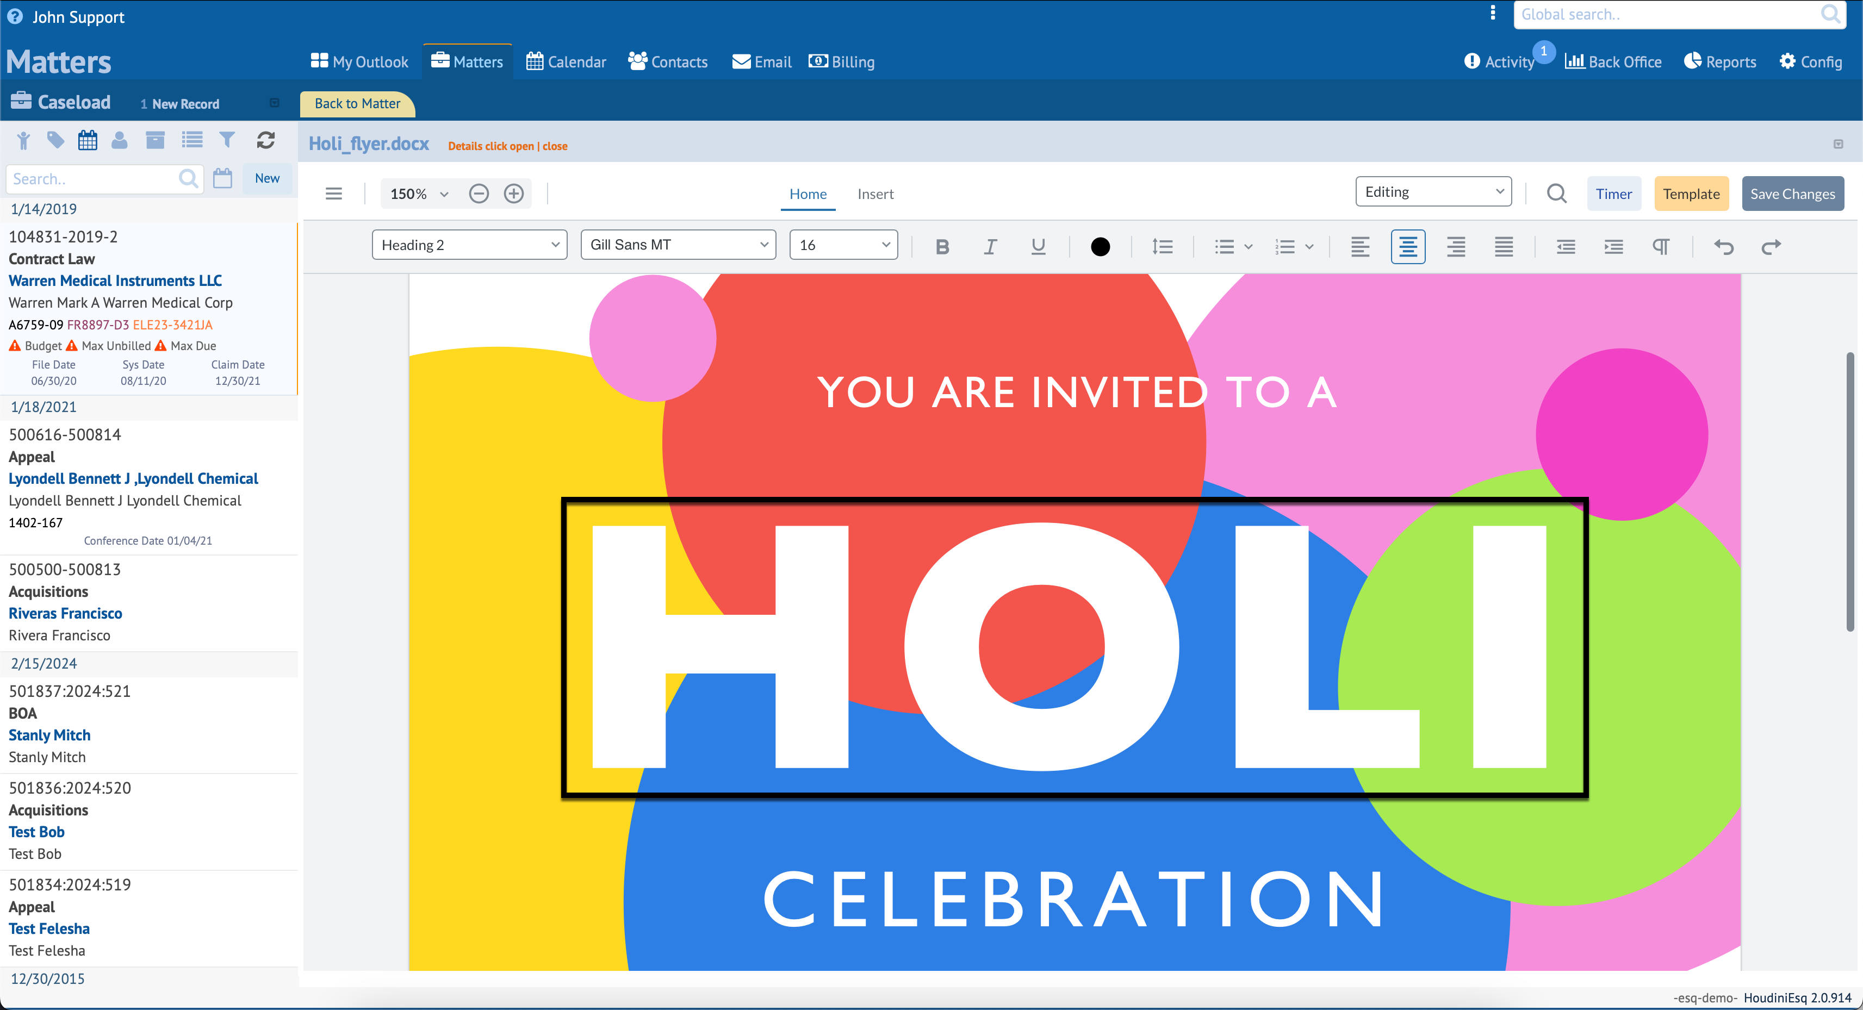Open the Billing menu
Image resolution: width=1863 pixels, height=1010 pixels.
point(842,62)
